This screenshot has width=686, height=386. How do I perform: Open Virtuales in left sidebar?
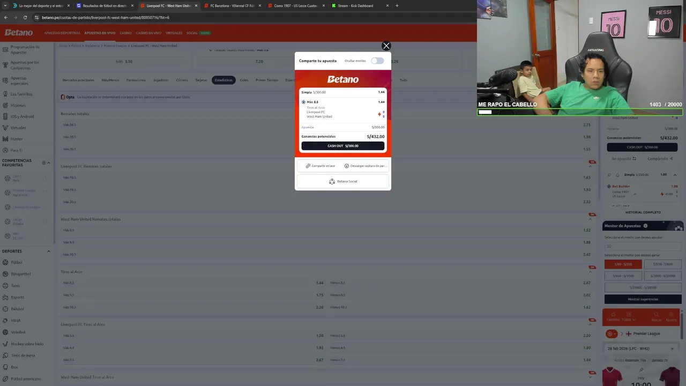(x=18, y=128)
